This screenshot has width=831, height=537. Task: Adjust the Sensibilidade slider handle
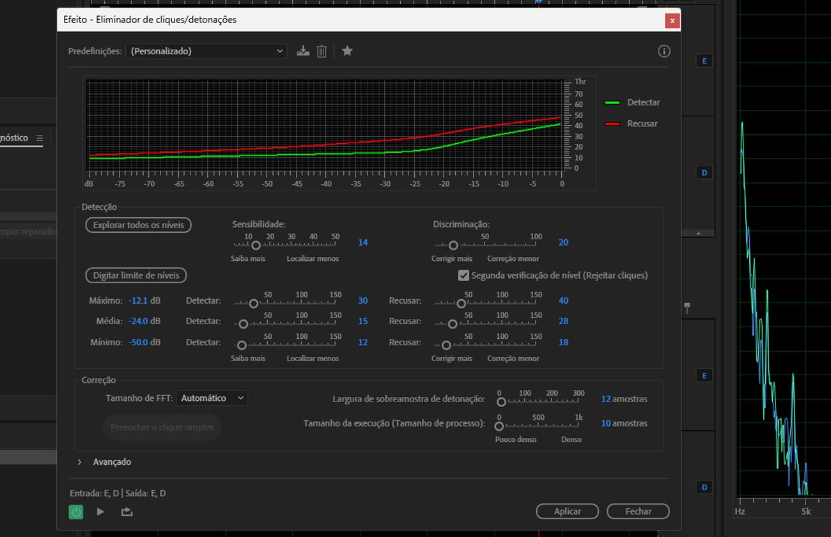click(x=256, y=245)
